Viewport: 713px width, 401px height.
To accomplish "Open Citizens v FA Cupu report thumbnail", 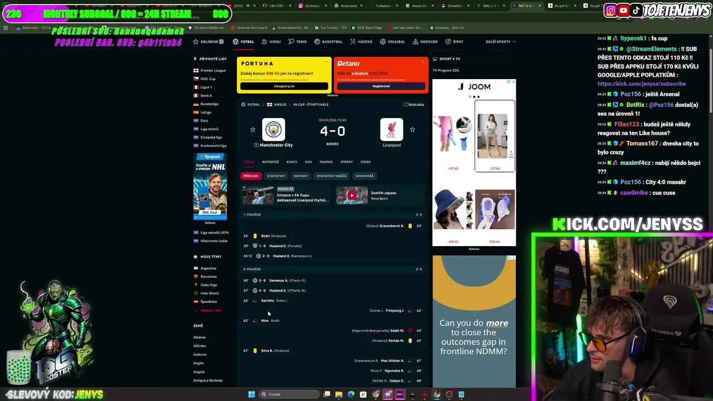I will coord(258,195).
